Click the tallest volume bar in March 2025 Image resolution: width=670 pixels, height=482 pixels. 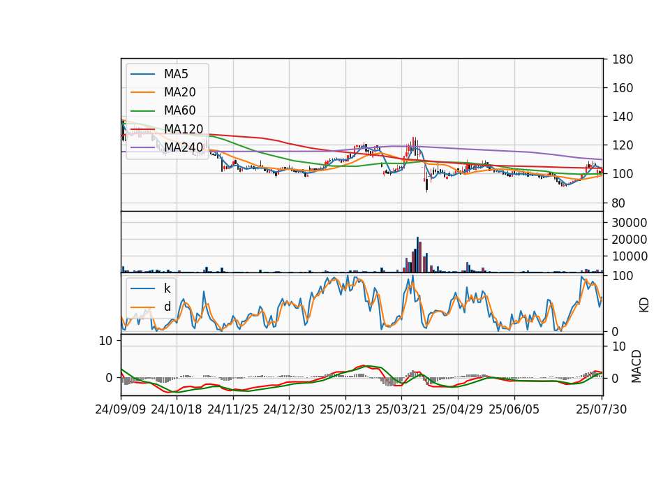coord(418,254)
